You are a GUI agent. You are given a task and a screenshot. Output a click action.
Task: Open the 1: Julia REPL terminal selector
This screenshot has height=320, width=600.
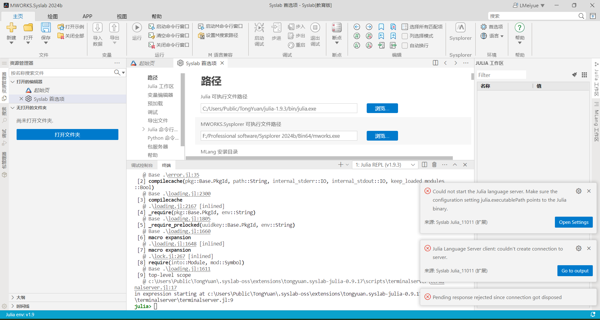pyautogui.click(x=385, y=165)
